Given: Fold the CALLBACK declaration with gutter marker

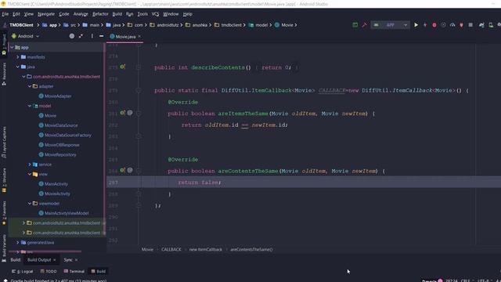Looking at the screenshot, I should click(139, 91).
